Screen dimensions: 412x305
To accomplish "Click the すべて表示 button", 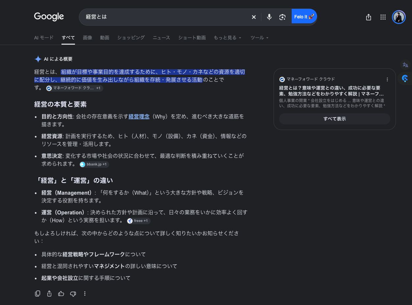I will (334, 119).
